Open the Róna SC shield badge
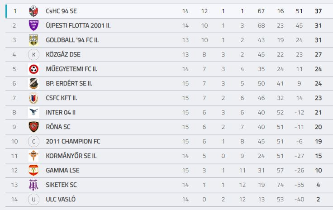The image size is (333, 210). [33, 127]
